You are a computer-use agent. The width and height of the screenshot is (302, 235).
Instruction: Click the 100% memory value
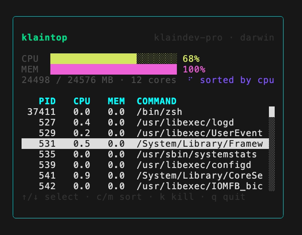[x=194, y=69]
